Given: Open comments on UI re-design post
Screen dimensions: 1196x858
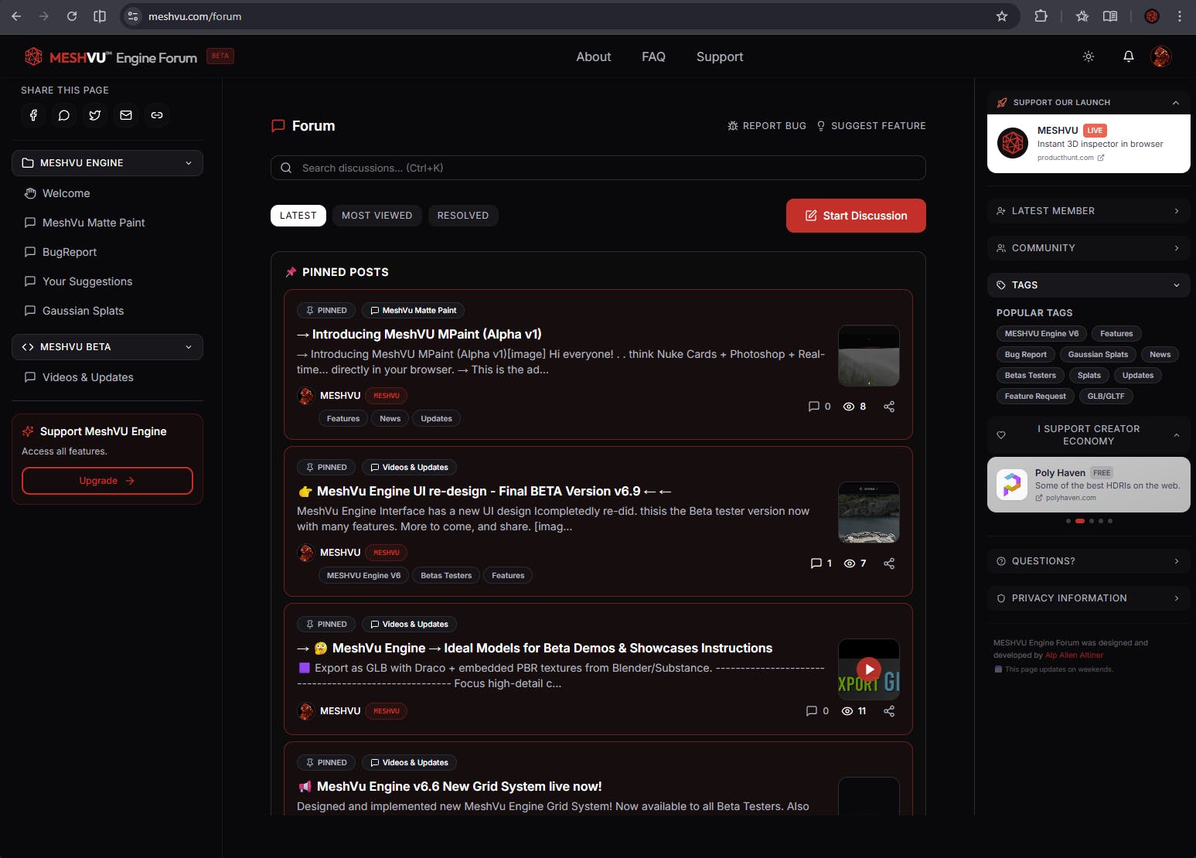Looking at the screenshot, I should [x=821, y=563].
